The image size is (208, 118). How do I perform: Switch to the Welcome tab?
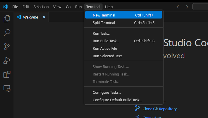click(31, 17)
